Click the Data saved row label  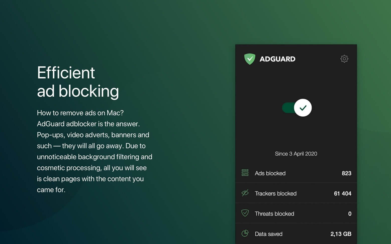(268, 234)
